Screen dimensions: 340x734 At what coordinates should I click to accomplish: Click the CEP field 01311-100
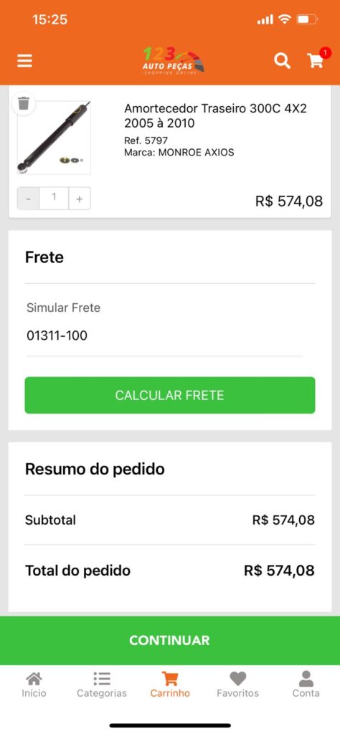coord(164,335)
